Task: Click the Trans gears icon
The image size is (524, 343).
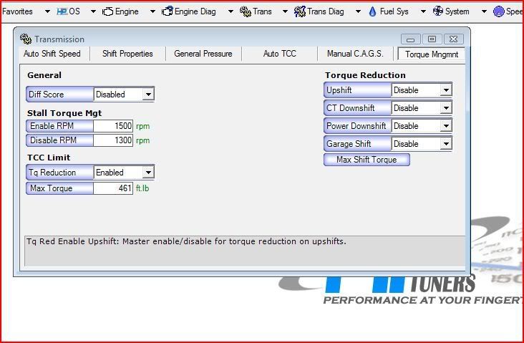Action: tap(246, 11)
